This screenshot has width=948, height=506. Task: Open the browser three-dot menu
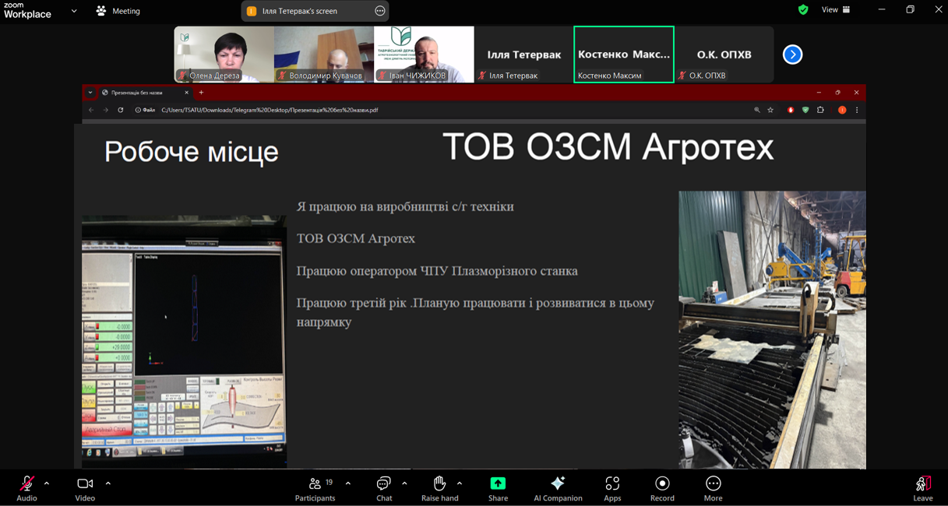[x=857, y=110]
